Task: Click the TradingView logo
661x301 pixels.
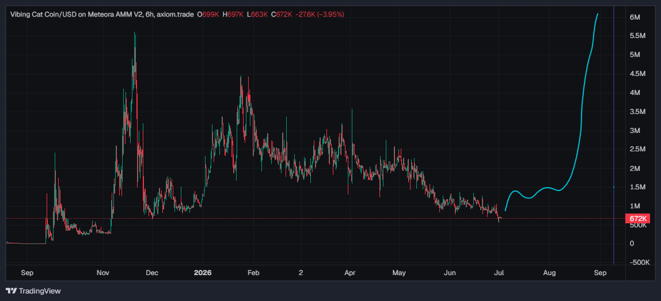Action: coord(33,291)
